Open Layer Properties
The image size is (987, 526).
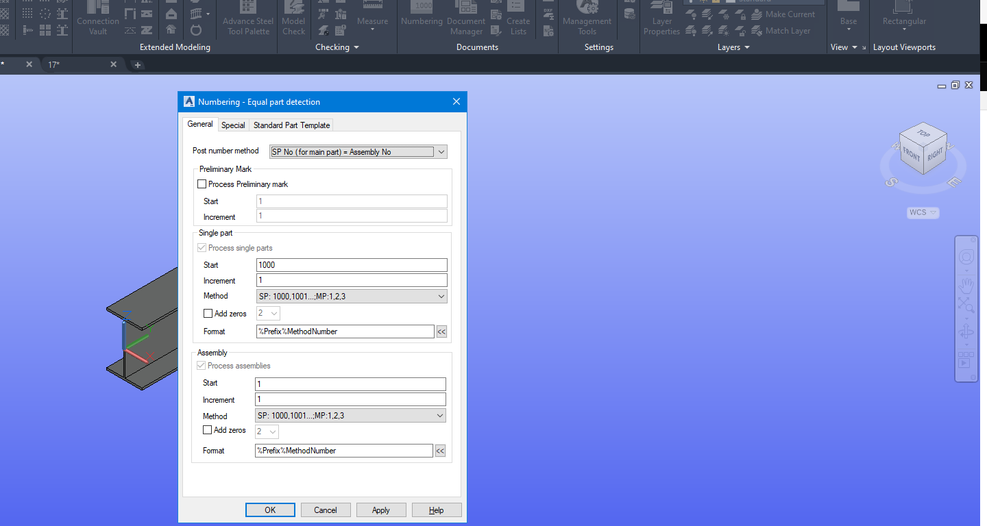pos(661,18)
